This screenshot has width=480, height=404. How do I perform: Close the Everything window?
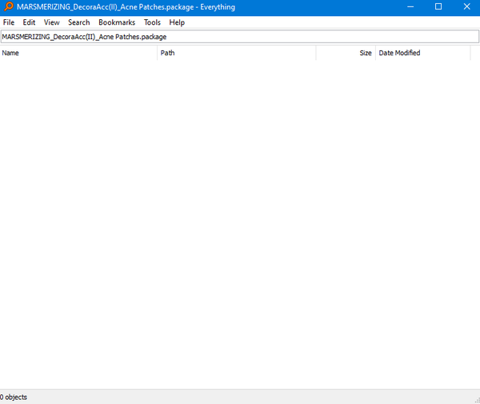(466, 6)
